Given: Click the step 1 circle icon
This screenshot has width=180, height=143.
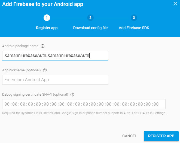Looking at the screenshot, I should point(47,18).
